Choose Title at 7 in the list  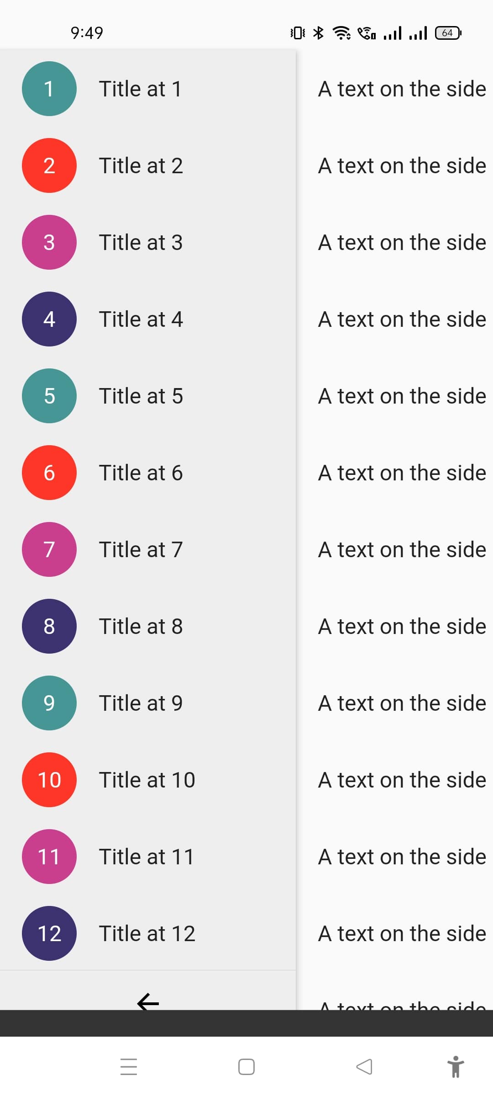point(141,549)
